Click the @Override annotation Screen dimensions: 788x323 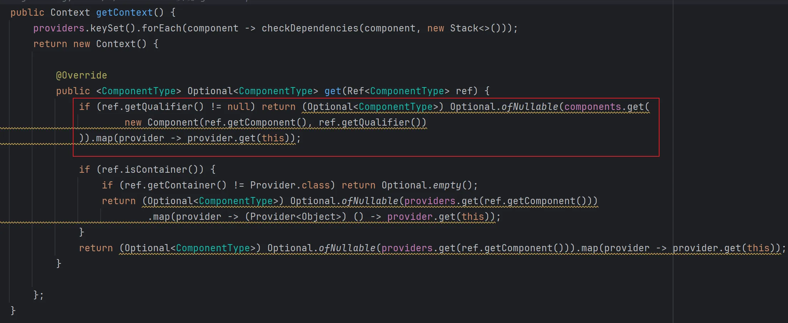(81, 75)
